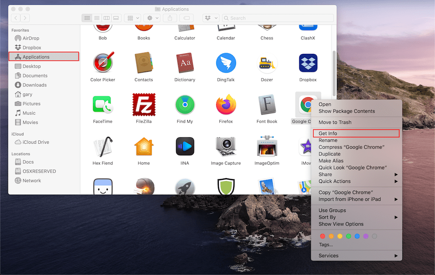
Task: Select the FileZilla app icon
Action: (x=144, y=104)
